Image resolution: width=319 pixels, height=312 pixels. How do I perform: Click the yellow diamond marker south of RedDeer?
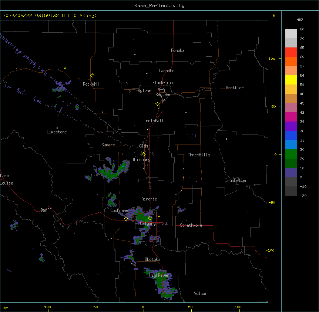pos(157,104)
